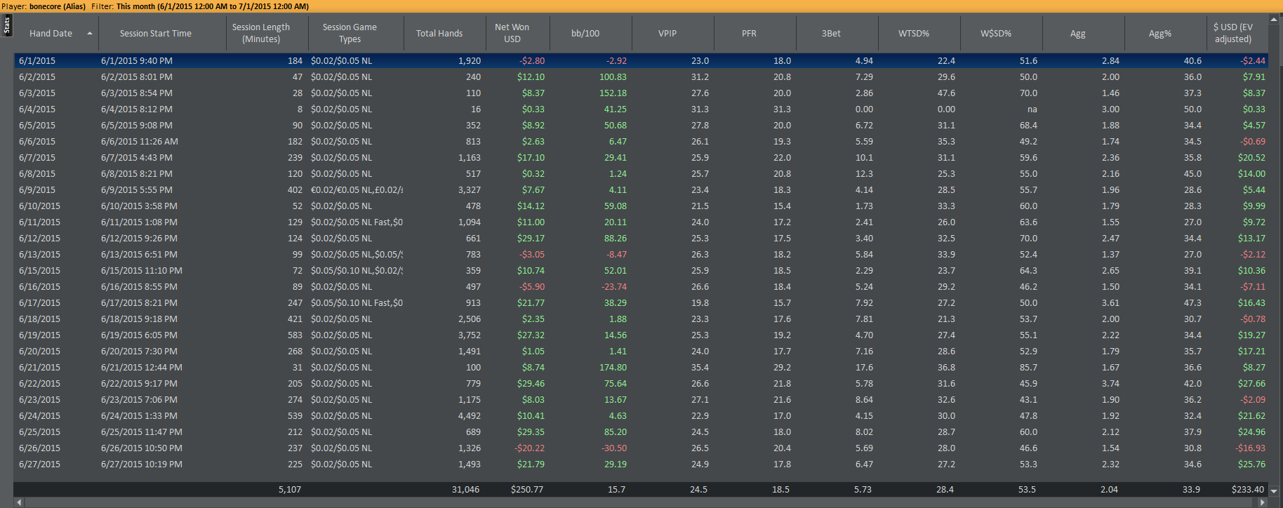Open the vertical Stats side tab
Screen dimensions: 1283x508
point(6,25)
